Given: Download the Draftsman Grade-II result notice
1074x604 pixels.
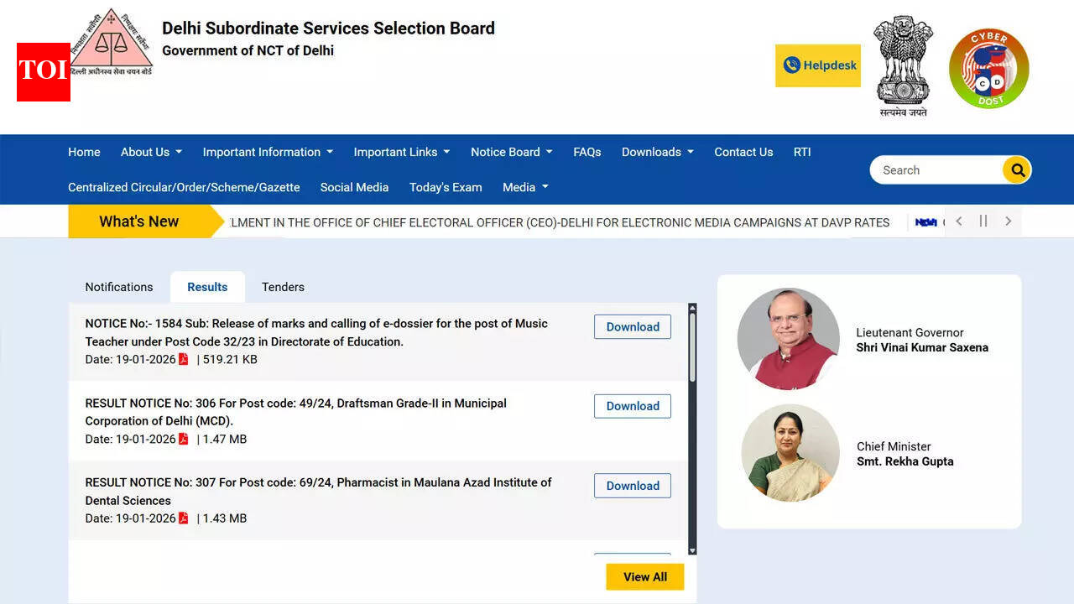Looking at the screenshot, I should pyautogui.click(x=632, y=406).
